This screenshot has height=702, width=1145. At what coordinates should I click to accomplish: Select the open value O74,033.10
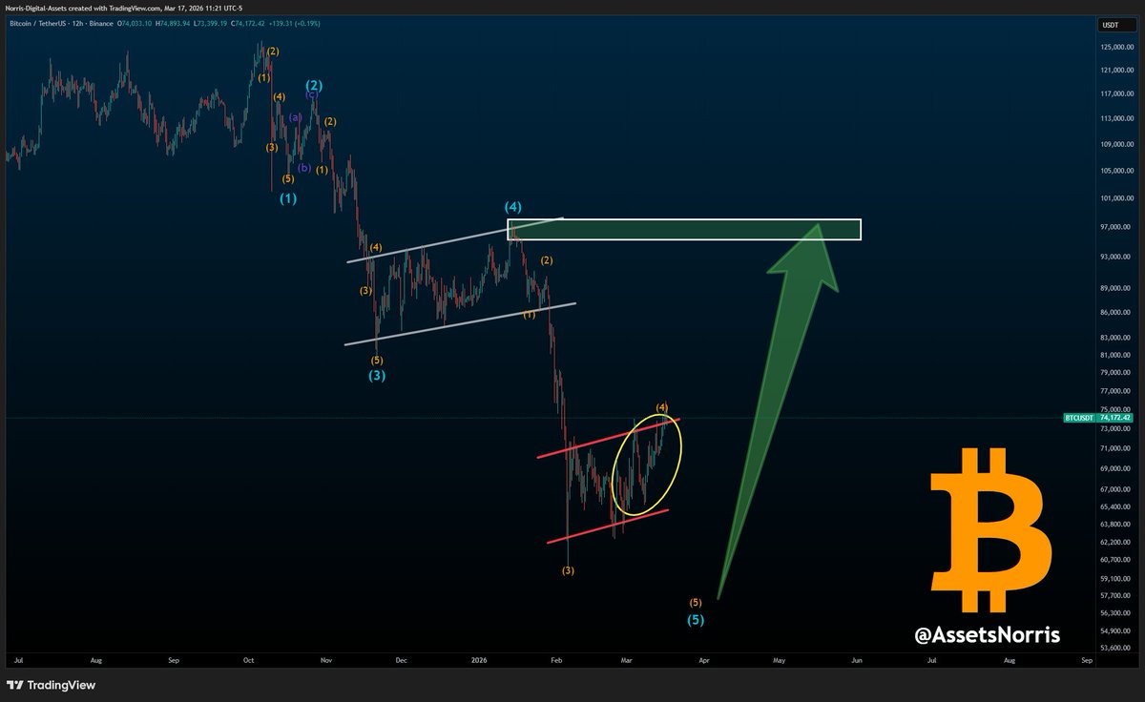coord(135,23)
